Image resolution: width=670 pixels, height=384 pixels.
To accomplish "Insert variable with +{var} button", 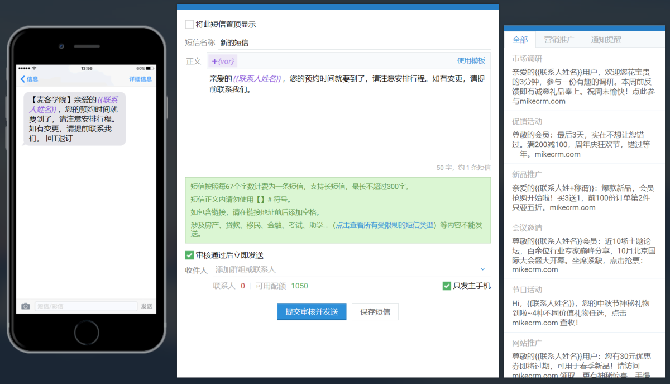I will tap(223, 61).
